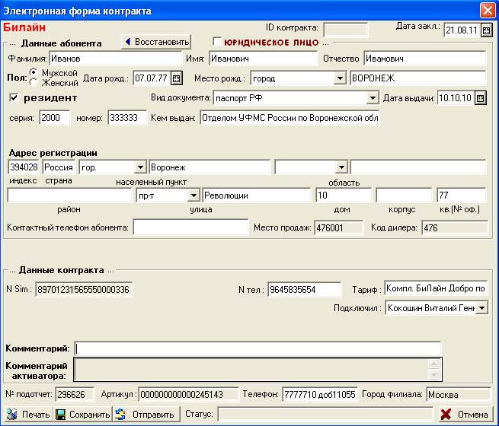Open calendar icon for Дата выдачи

(480, 98)
